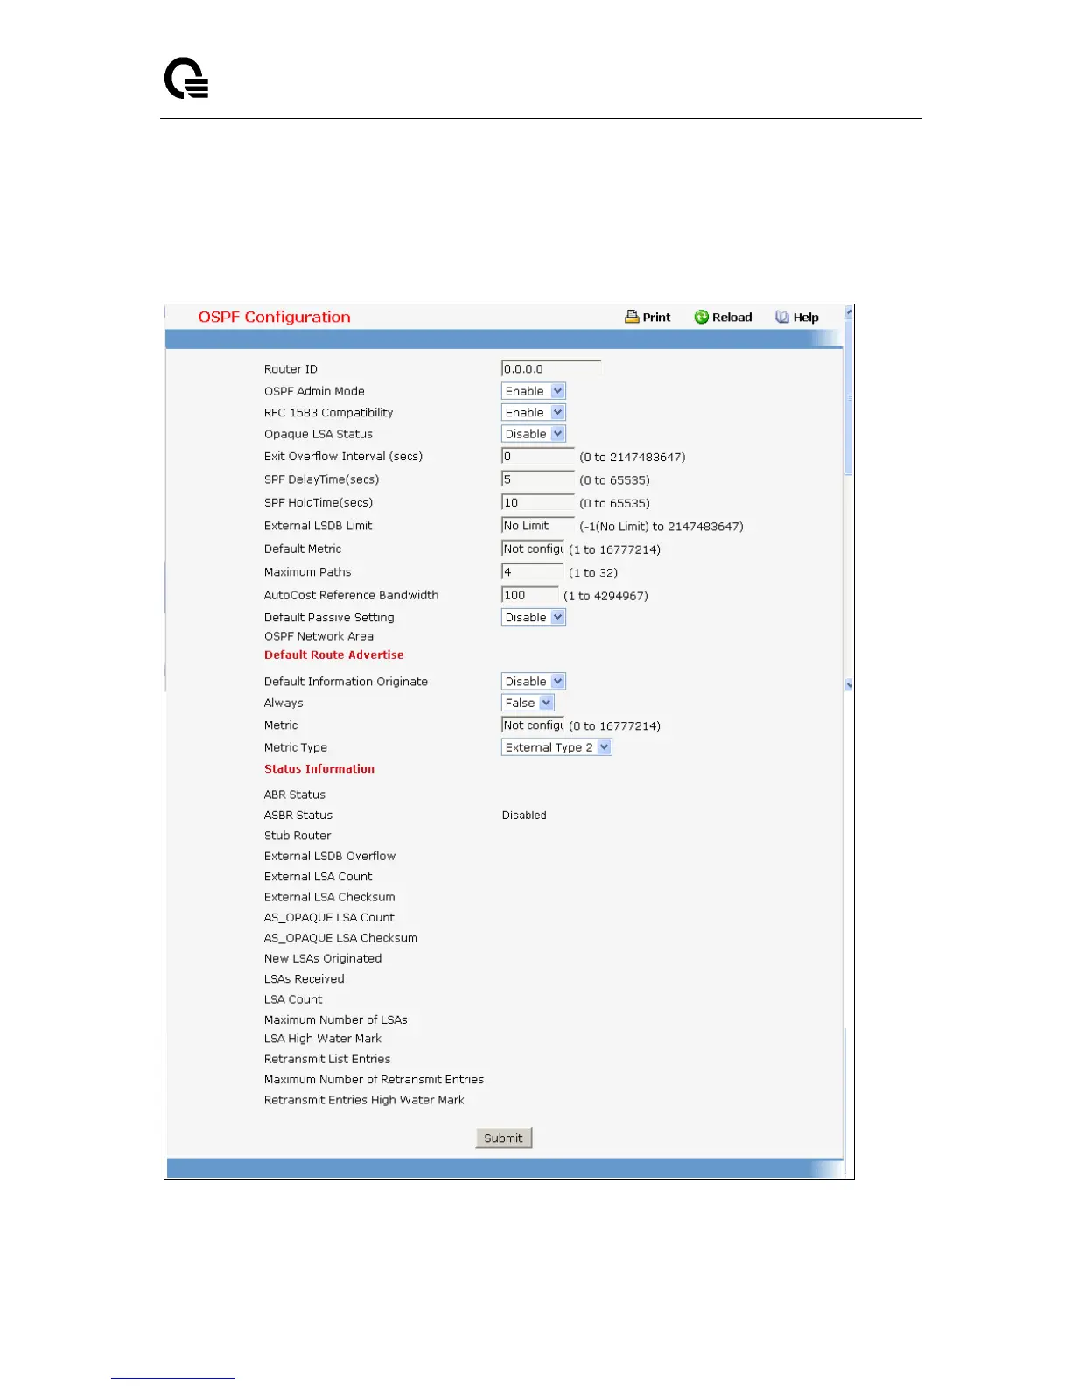Click the External LSDB Overflow label
1071x1386 pixels.
(x=330, y=856)
